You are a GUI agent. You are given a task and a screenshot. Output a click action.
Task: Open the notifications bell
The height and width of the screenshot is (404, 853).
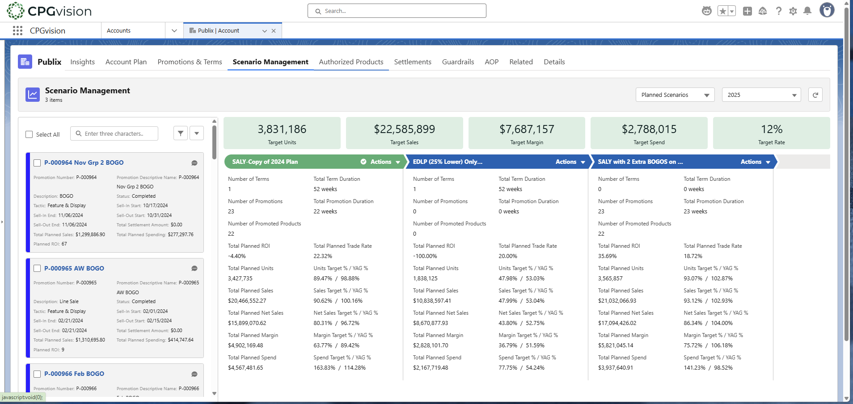(808, 11)
